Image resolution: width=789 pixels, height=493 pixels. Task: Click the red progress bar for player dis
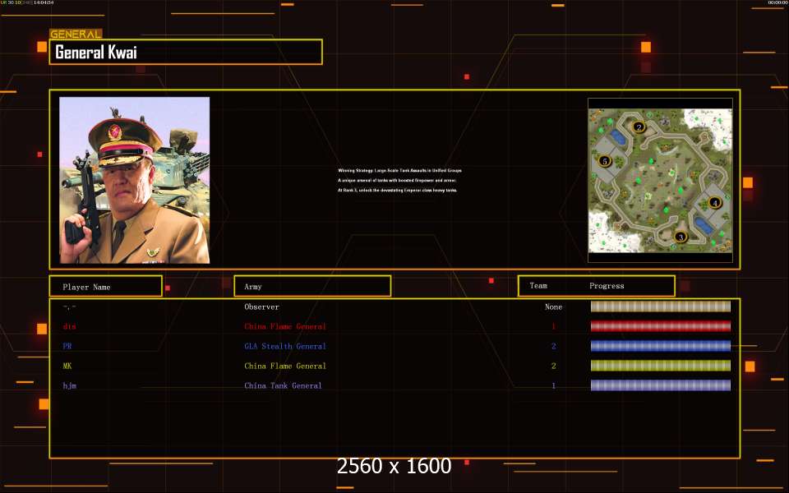coord(660,326)
